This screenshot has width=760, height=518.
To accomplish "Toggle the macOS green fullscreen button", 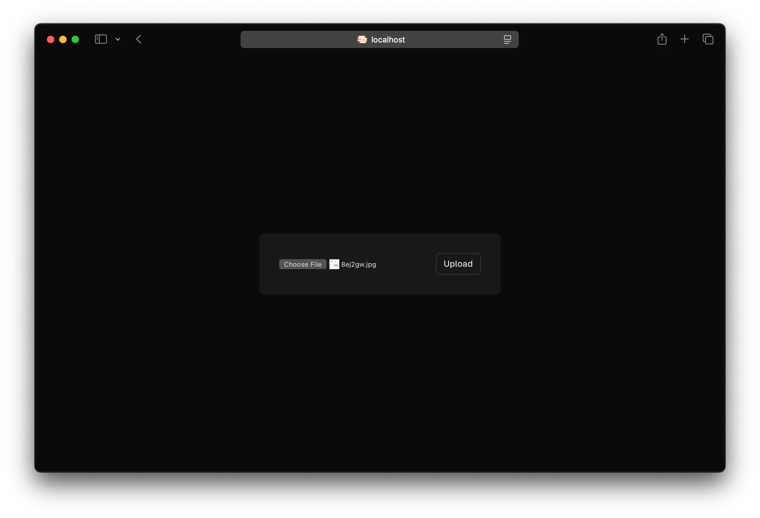I will (75, 38).
